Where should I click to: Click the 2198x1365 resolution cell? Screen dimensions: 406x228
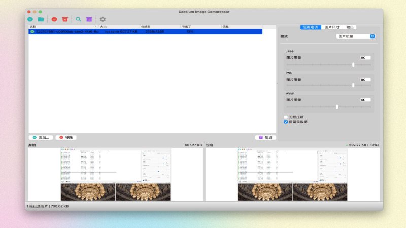click(155, 32)
